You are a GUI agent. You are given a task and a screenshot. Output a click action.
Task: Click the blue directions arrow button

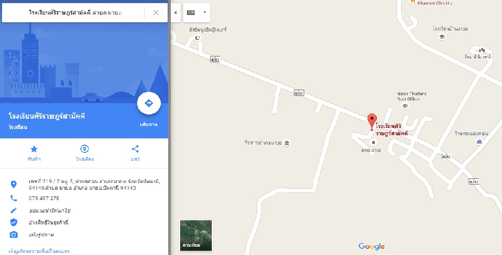[x=149, y=103]
